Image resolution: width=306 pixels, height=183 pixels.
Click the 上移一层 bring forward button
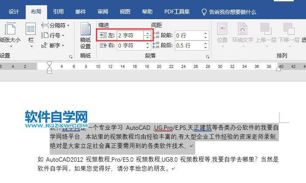266,35
